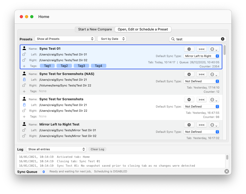The image size is (246, 194).
Task: Click the presets search field
Action: coord(198,39)
